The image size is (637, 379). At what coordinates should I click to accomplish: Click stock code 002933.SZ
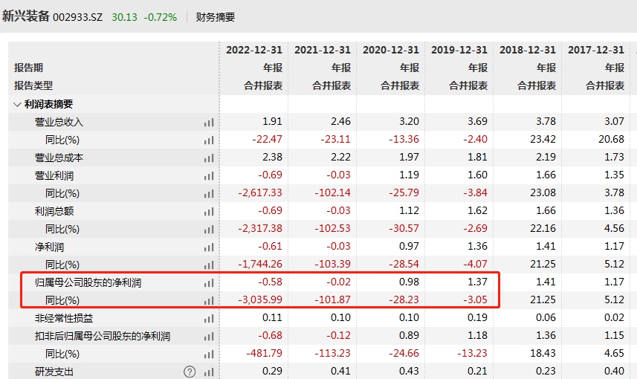(78, 18)
